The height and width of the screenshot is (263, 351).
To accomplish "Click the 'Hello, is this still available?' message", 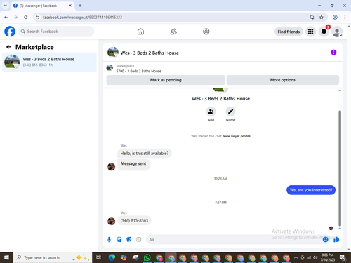I will (145, 154).
